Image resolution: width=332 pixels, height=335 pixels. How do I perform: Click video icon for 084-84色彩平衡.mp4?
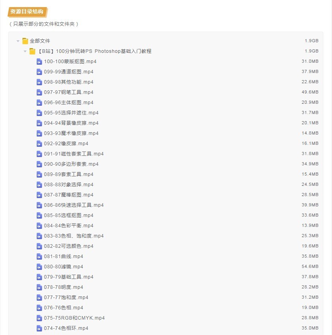coord(39,226)
